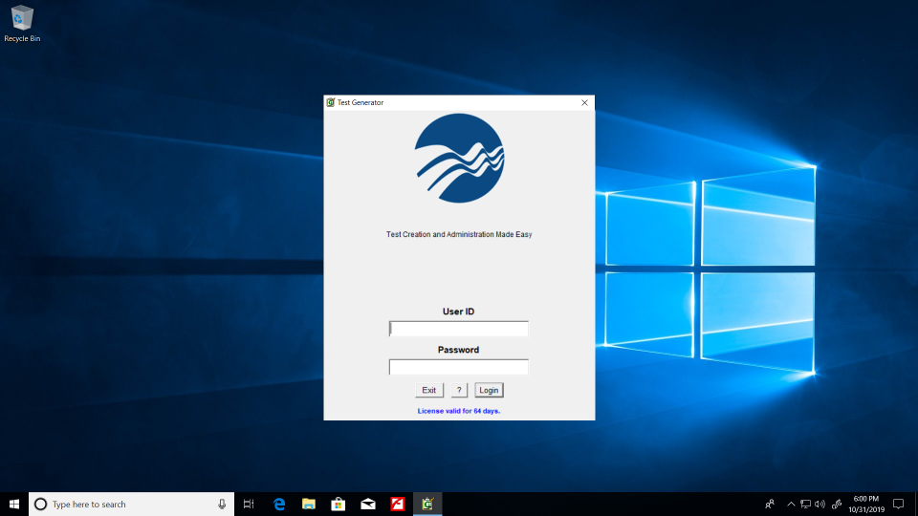Open the Recycle Bin desktop icon
This screenshot has height=516, width=918.
tap(22, 23)
